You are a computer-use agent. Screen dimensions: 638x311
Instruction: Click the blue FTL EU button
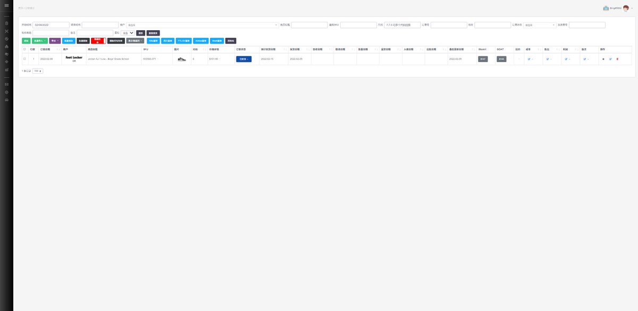pyautogui.click(x=183, y=40)
